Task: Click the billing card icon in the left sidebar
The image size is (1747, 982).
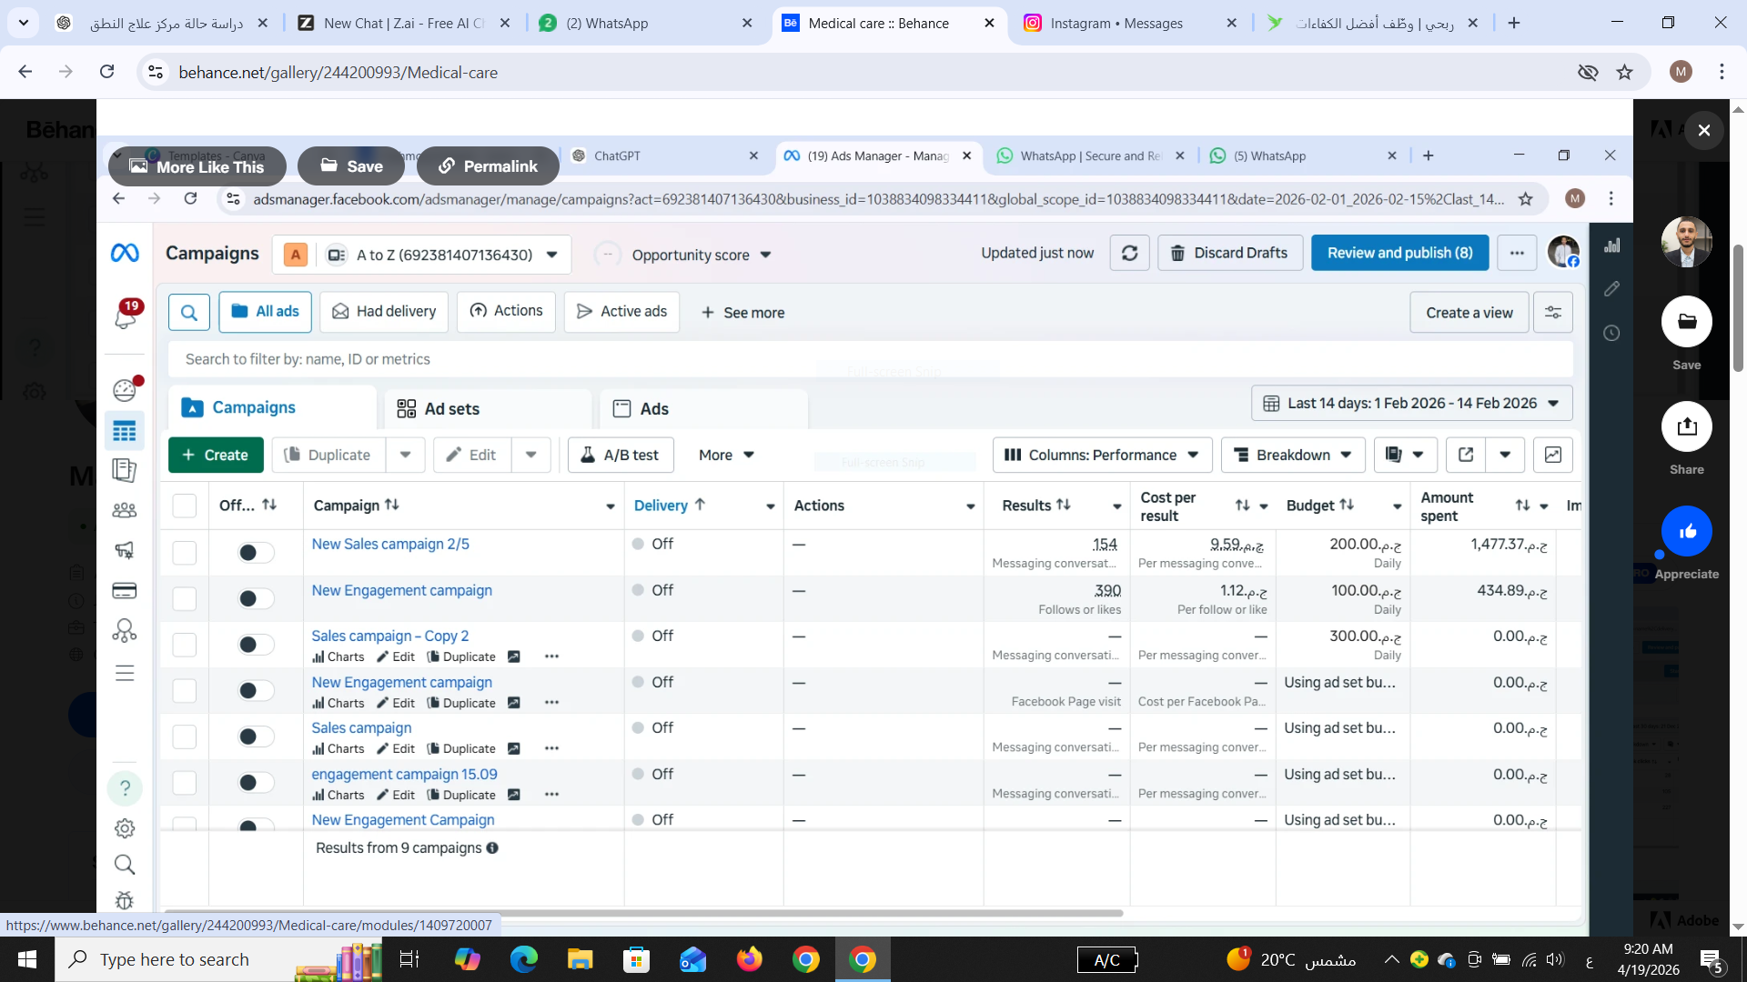Action: pos(125,591)
